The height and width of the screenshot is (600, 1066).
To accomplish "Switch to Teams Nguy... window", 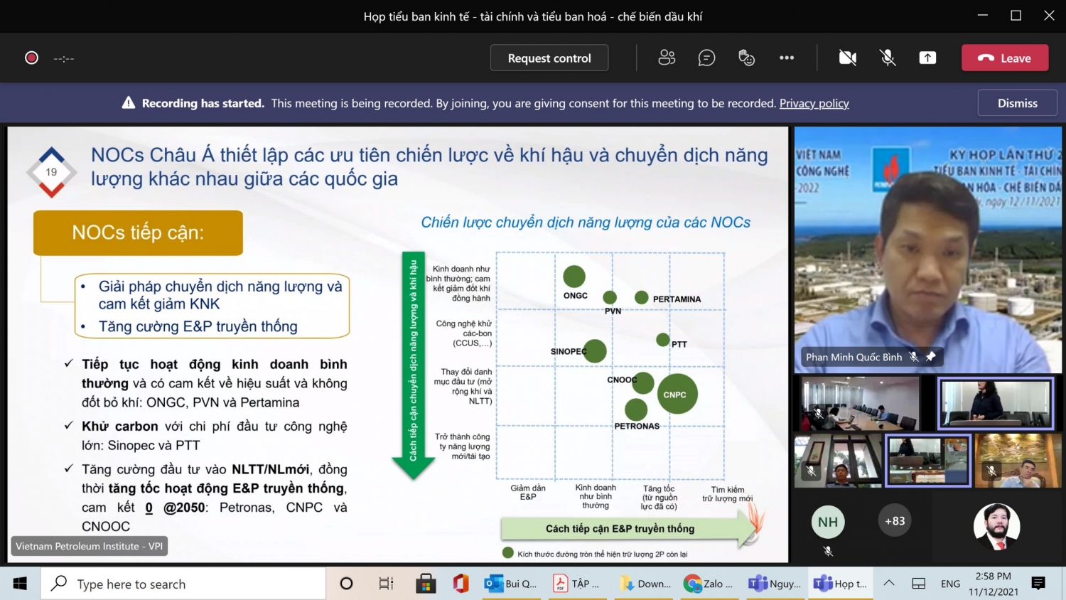I will coord(775,584).
